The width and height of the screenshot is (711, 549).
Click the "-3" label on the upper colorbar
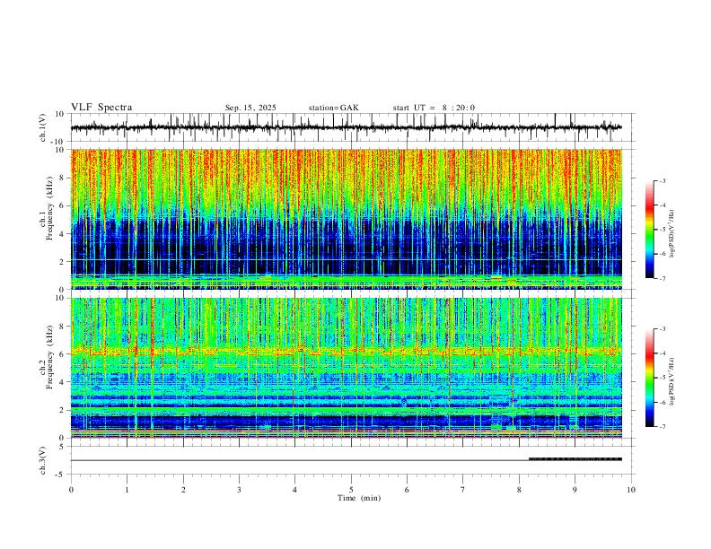[x=663, y=180]
